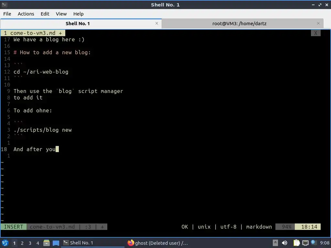Image resolution: width=331 pixels, height=248 pixels.
Task: Select the come-to-vm3.md vim buffer tab
Action: pos(33,33)
